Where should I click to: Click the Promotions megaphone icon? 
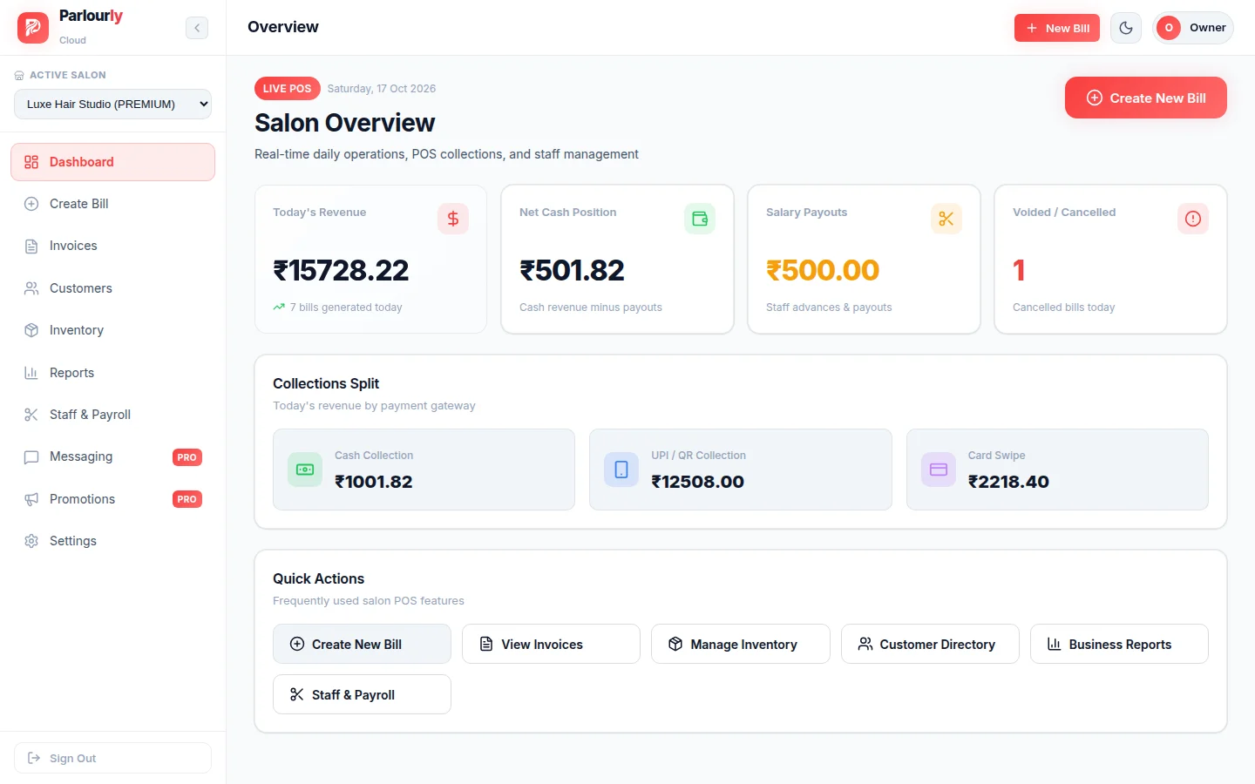point(31,499)
